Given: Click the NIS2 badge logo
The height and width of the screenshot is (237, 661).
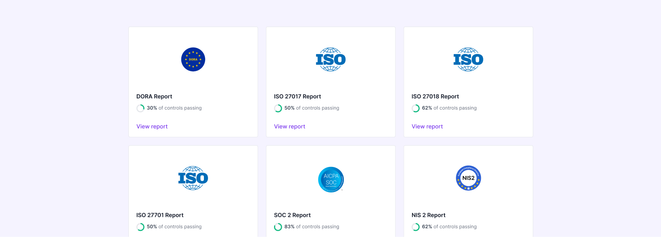Looking at the screenshot, I should [x=468, y=178].
